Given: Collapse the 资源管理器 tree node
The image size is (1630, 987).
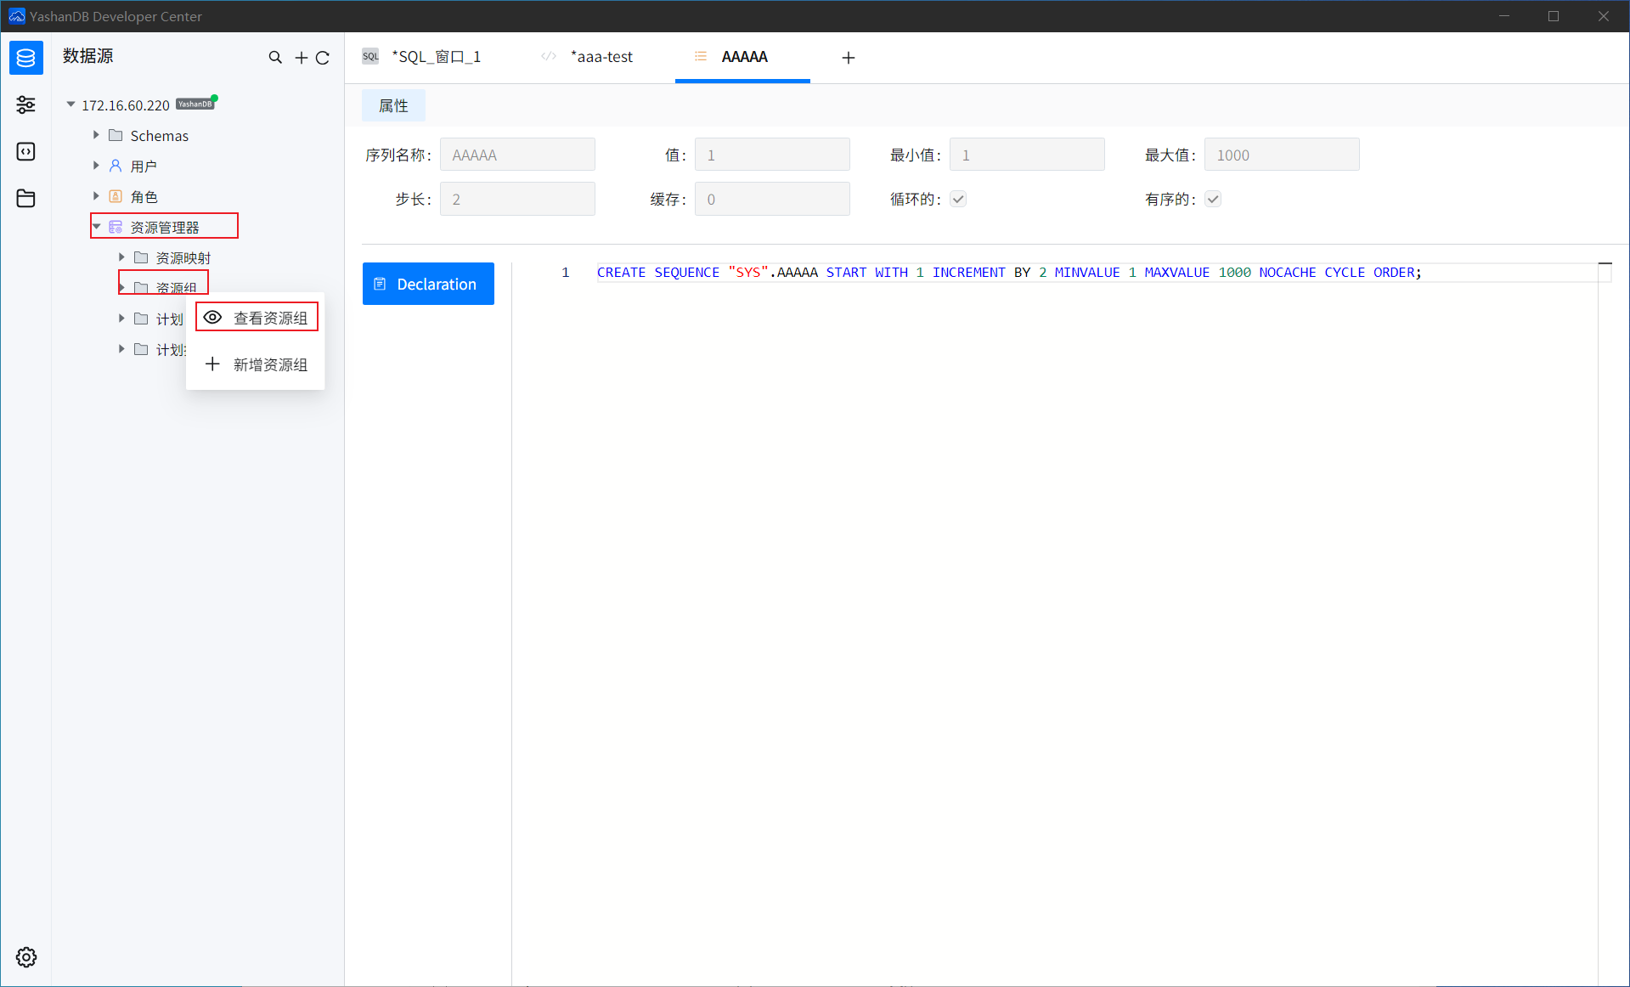Looking at the screenshot, I should (96, 227).
